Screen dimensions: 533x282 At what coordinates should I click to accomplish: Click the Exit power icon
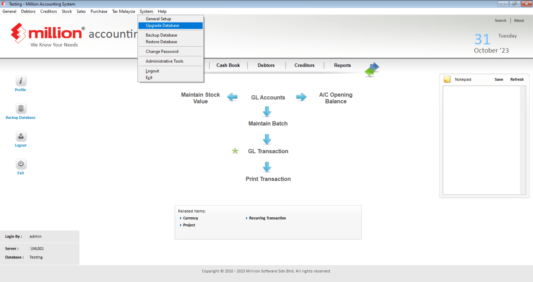point(21,164)
